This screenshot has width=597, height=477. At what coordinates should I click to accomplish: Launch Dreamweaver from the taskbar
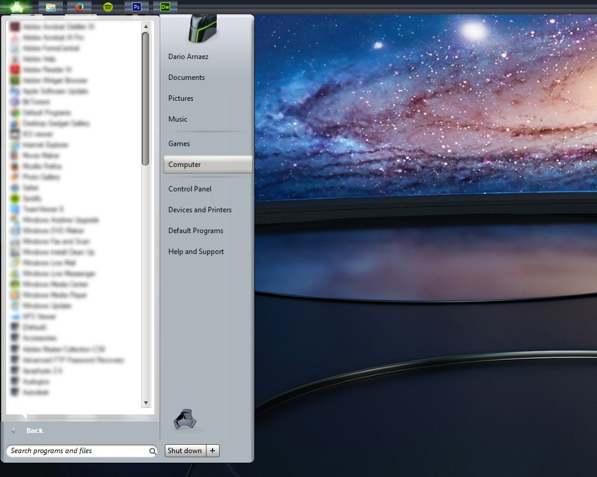(x=165, y=7)
